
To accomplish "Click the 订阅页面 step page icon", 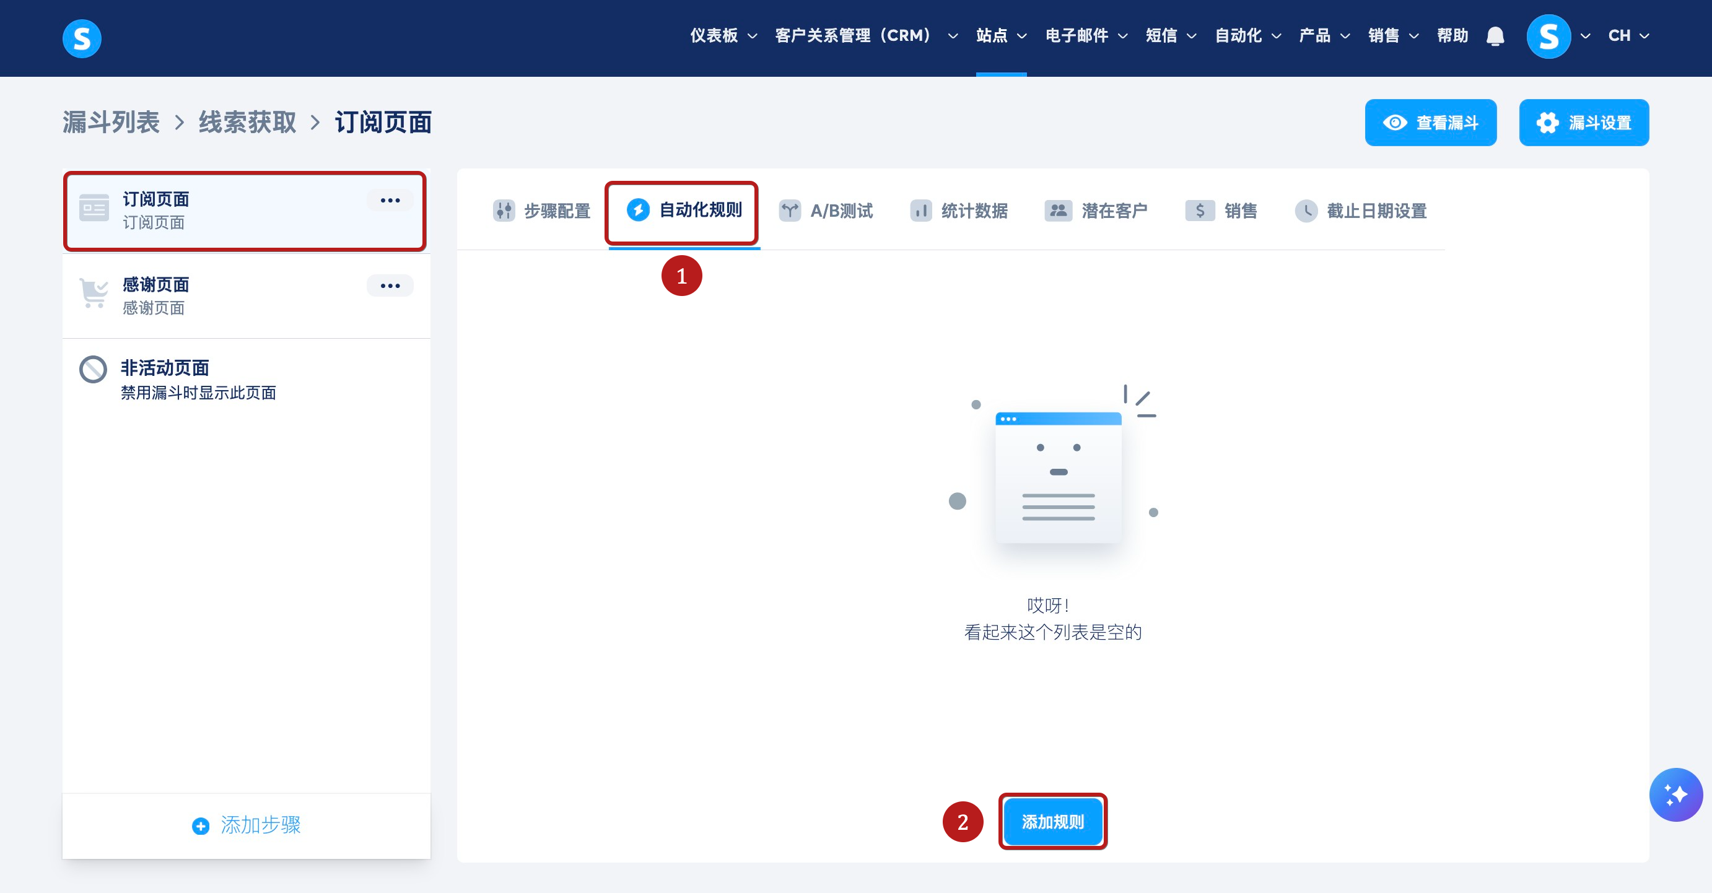I will pos(94,208).
